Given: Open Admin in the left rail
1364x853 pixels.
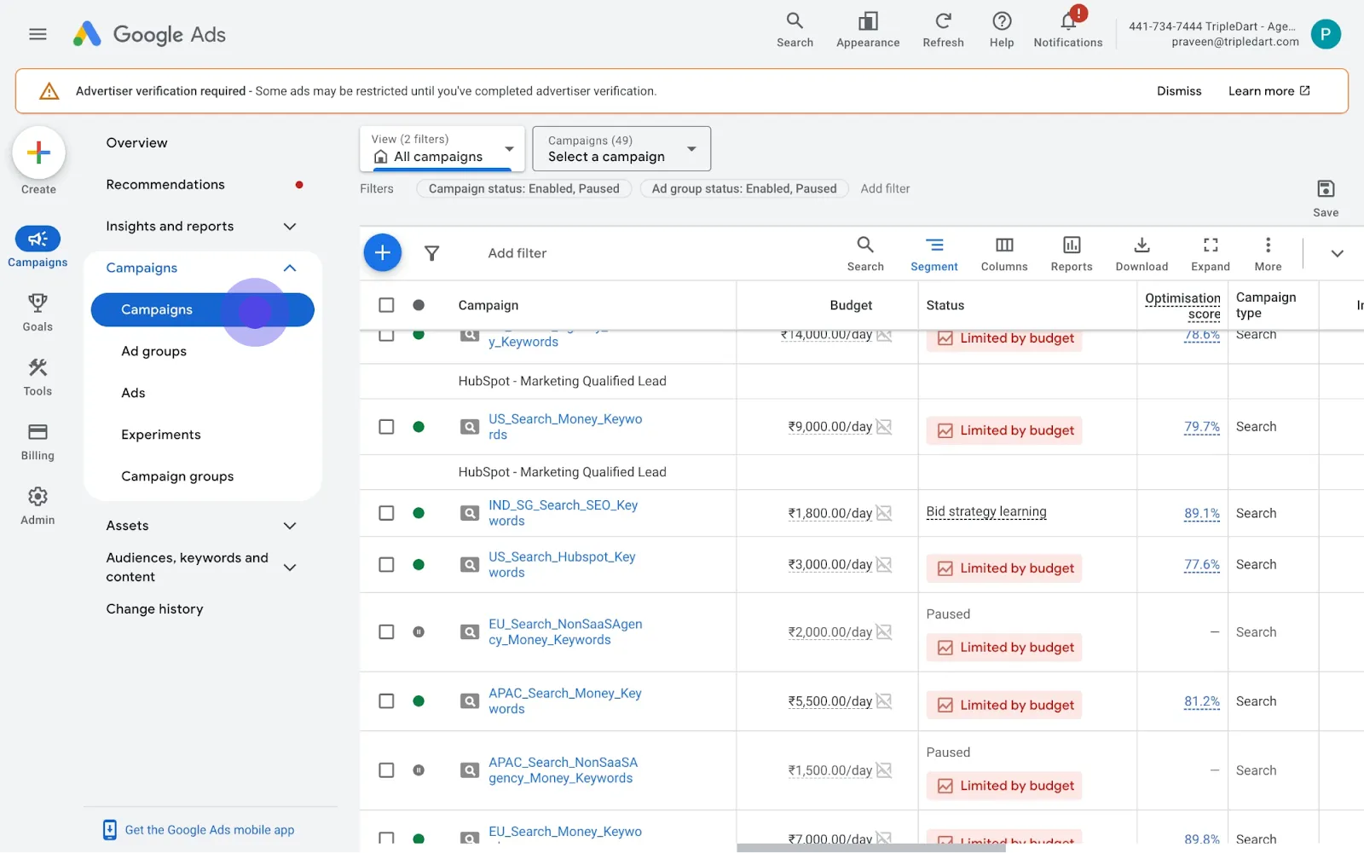Looking at the screenshot, I should coord(38,506).
